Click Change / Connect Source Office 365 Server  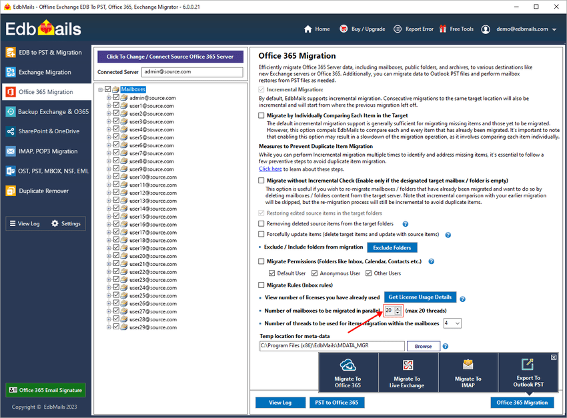pos(170,57)
